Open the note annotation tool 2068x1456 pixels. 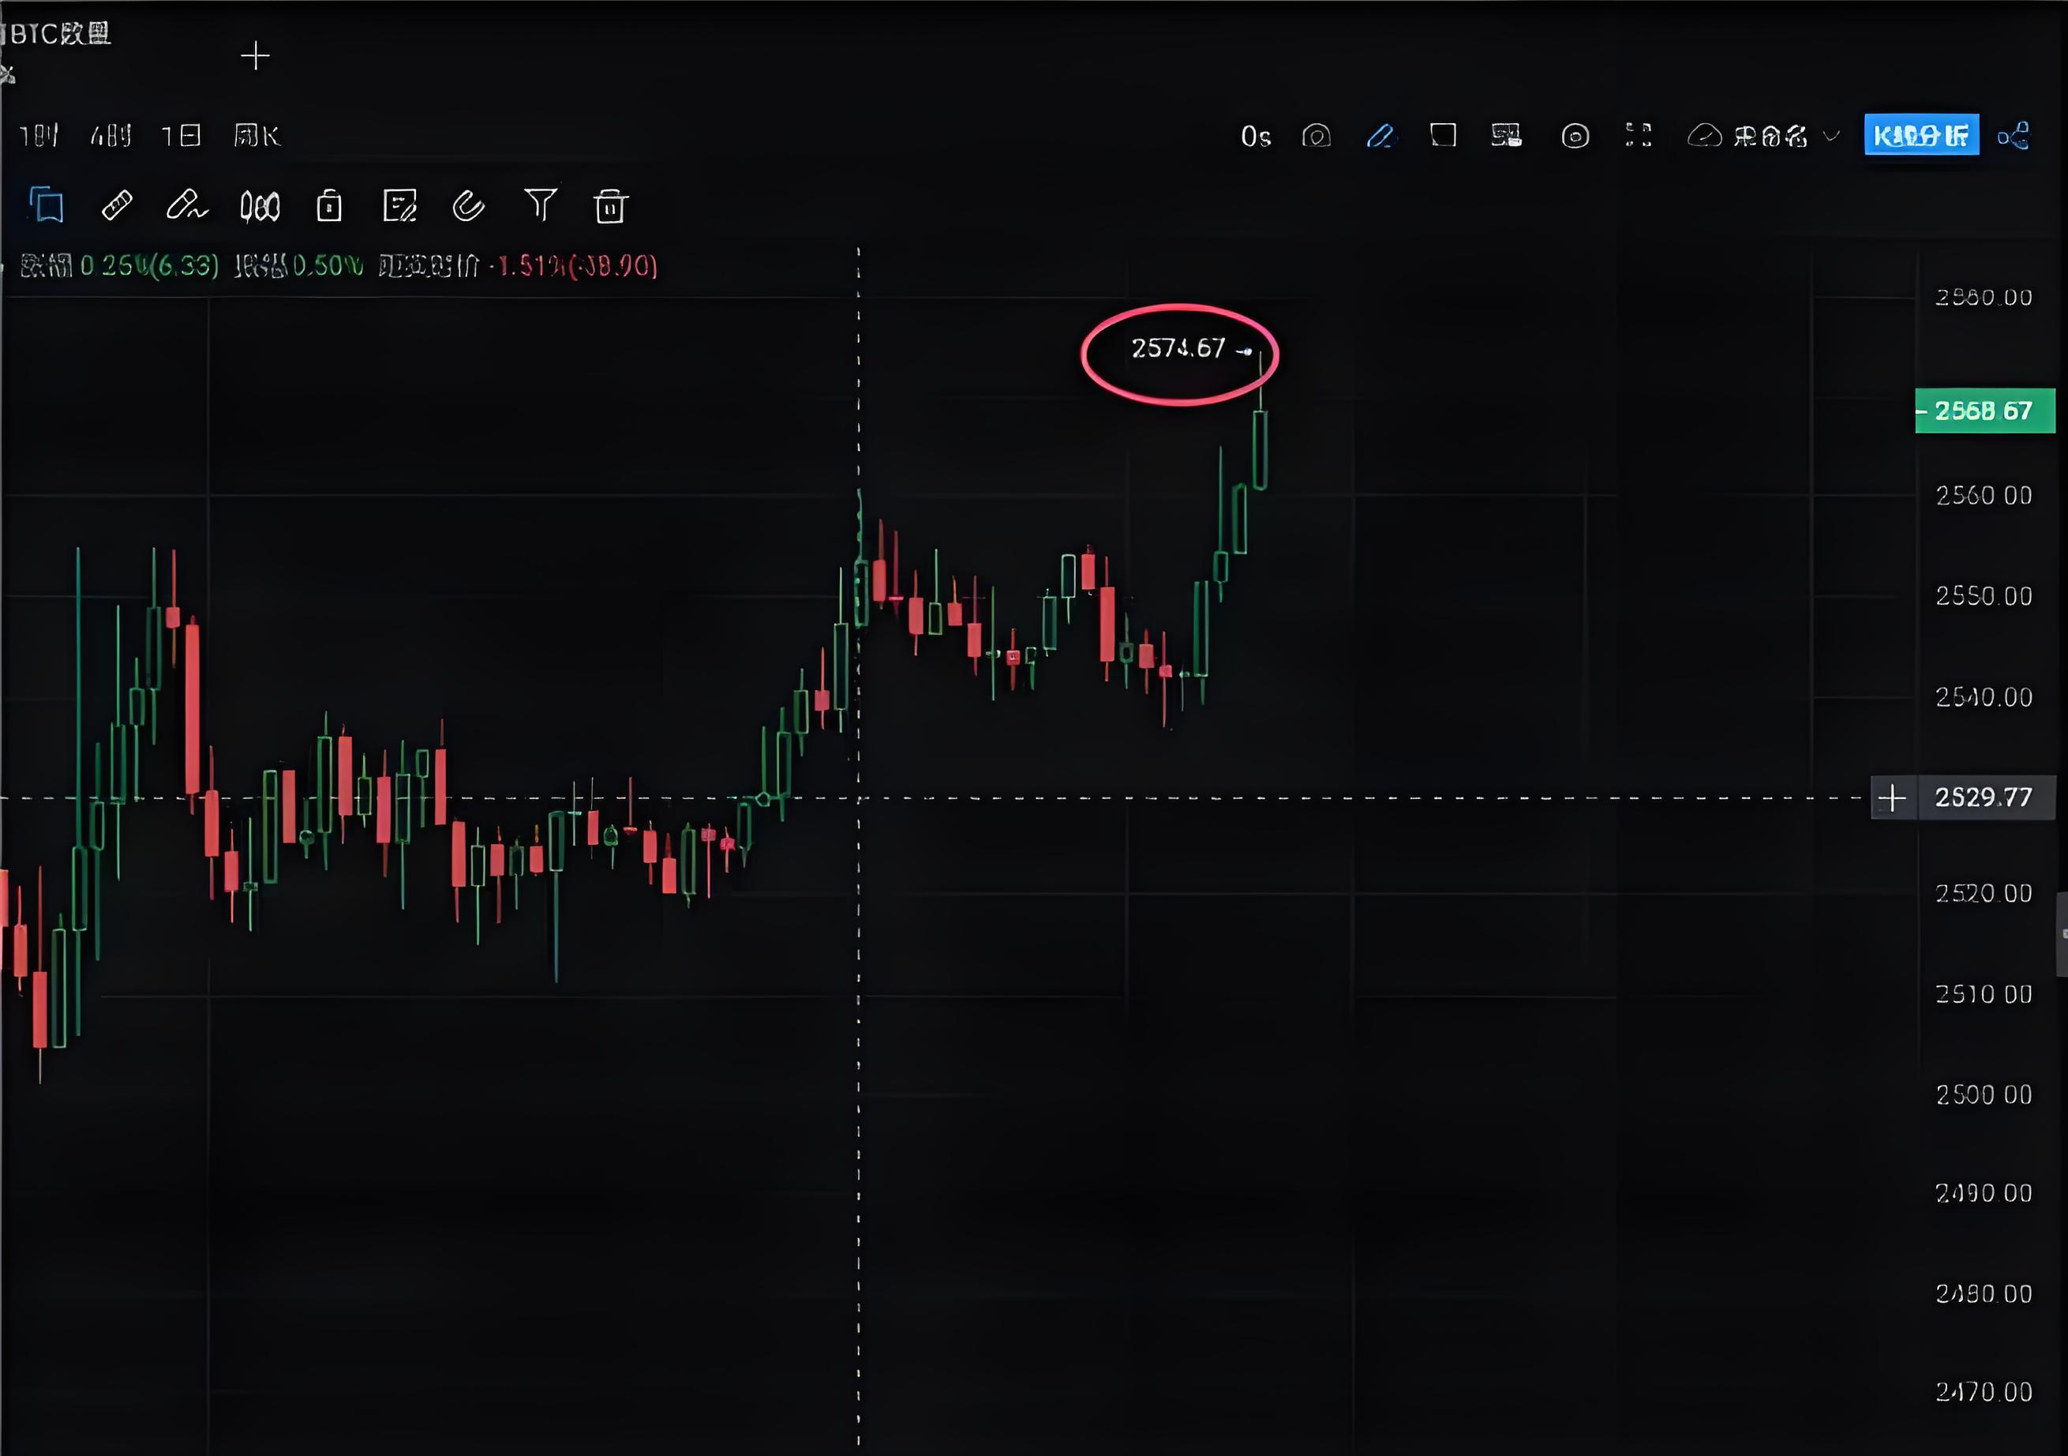(x=399, y=205)
